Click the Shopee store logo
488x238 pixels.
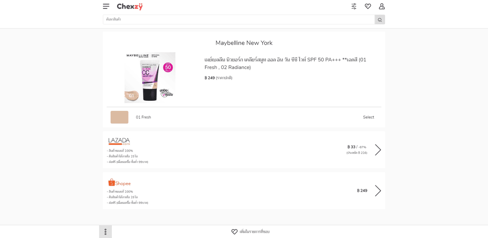(120, 182)
